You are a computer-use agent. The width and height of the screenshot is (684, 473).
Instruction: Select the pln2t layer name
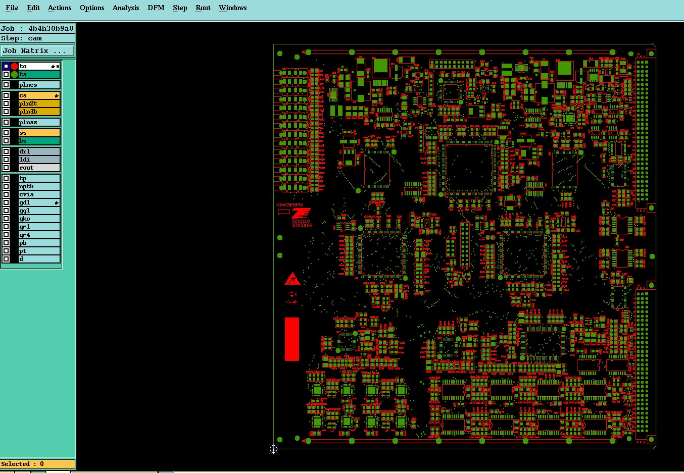click(28, 103)
